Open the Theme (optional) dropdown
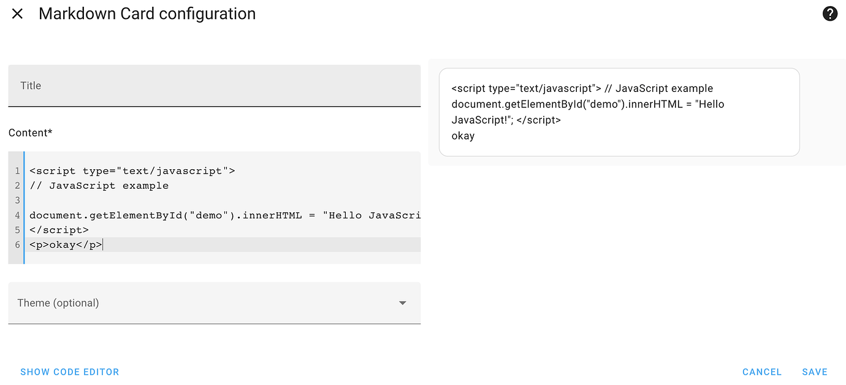Image resolution: width=846 pixels, height=385 pixels. pyautogui.click(x=214, y=303)
